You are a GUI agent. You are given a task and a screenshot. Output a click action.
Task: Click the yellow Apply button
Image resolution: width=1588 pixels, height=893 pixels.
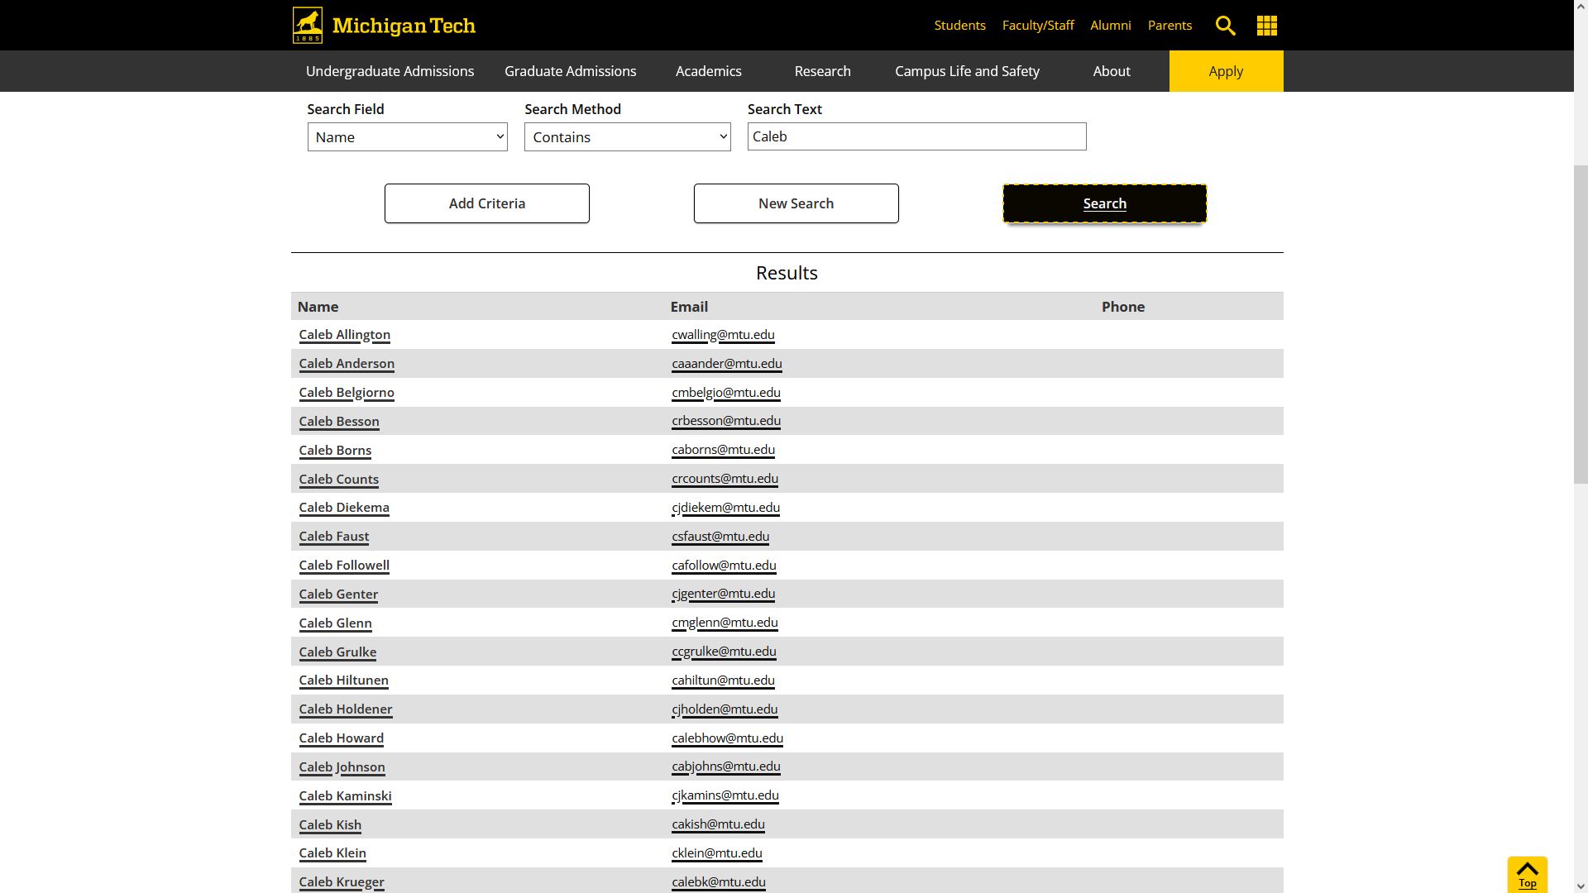(x=1226, y=71)
